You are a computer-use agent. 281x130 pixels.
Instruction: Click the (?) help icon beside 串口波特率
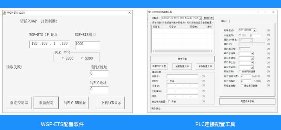[x=268, y=54]
